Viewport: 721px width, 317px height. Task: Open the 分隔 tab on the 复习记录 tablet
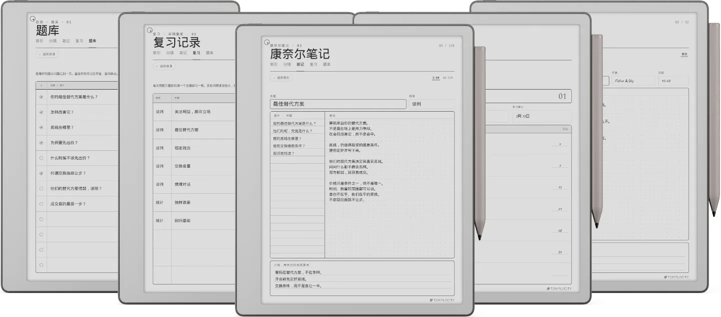tap(170, 53)
